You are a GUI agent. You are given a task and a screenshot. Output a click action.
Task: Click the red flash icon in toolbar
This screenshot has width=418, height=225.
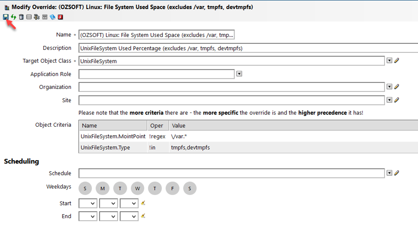point(61,17)
